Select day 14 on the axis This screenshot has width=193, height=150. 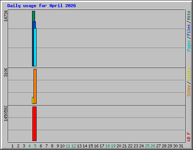tap(85, 146)
